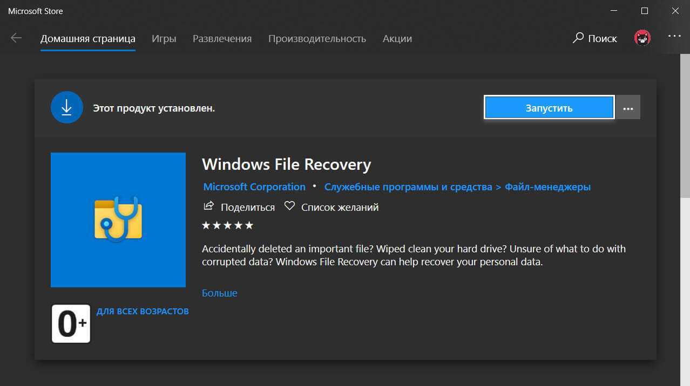
Task: Click the user profile avatar
Action: tap(642, 38)
